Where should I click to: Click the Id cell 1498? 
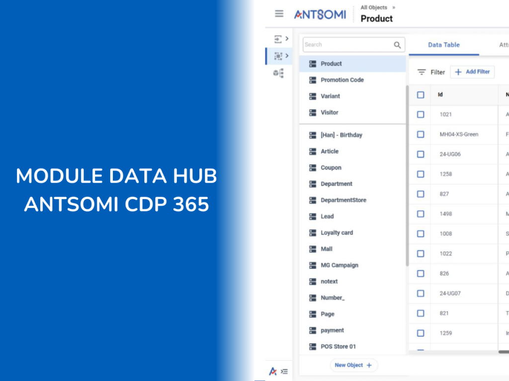point(446,214)
